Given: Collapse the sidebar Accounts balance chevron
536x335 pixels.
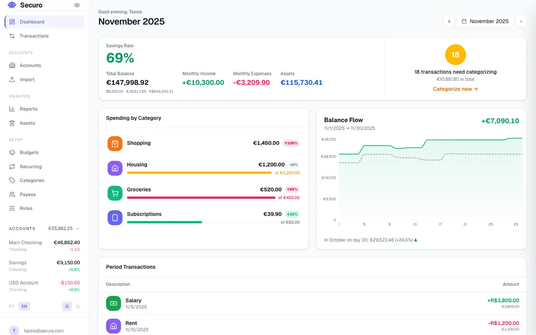Looking at the screenshot, I should [x=78, y=228].
